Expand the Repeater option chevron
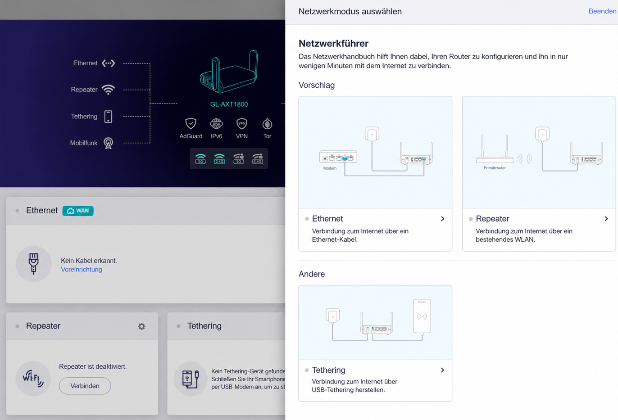Image resolution: width=618 pixels, height=420 pixels. (606, 219)
